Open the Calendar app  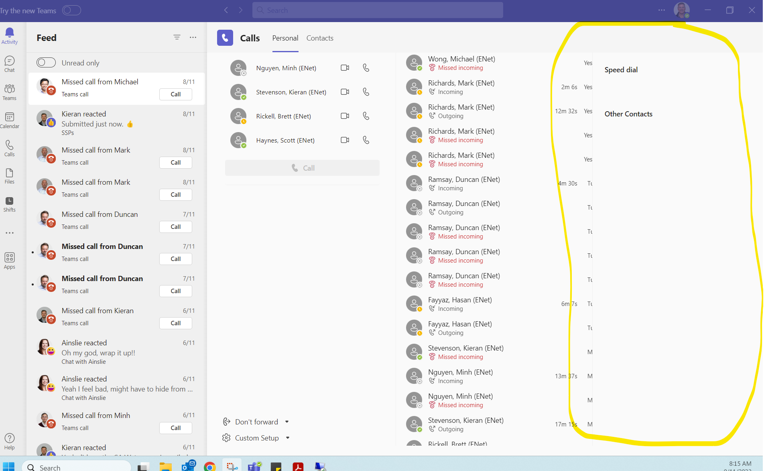(10, 120)
